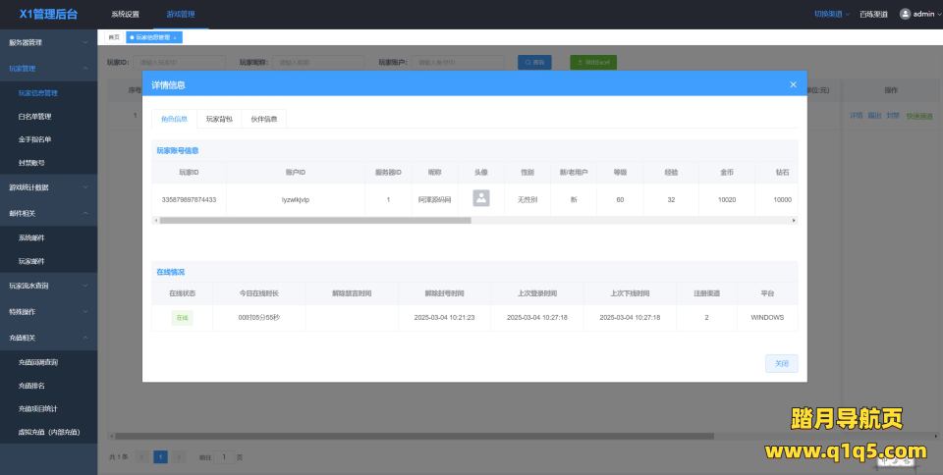The height and width of the screenshot is (475, 943).
Task: Click the horizontal scrollbar in account info table
Action: tap(314, 221)
